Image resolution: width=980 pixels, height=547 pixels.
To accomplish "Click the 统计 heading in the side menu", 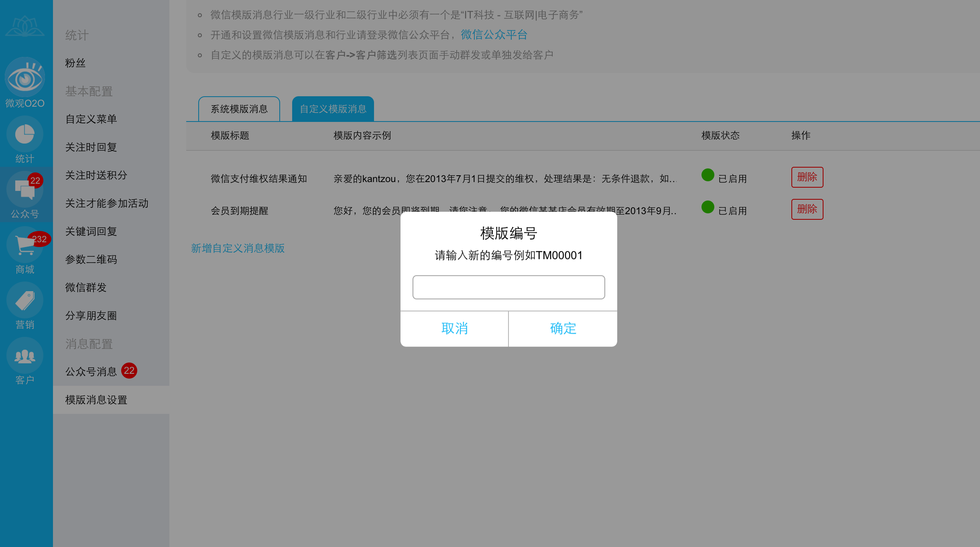I will pos(77,35).
